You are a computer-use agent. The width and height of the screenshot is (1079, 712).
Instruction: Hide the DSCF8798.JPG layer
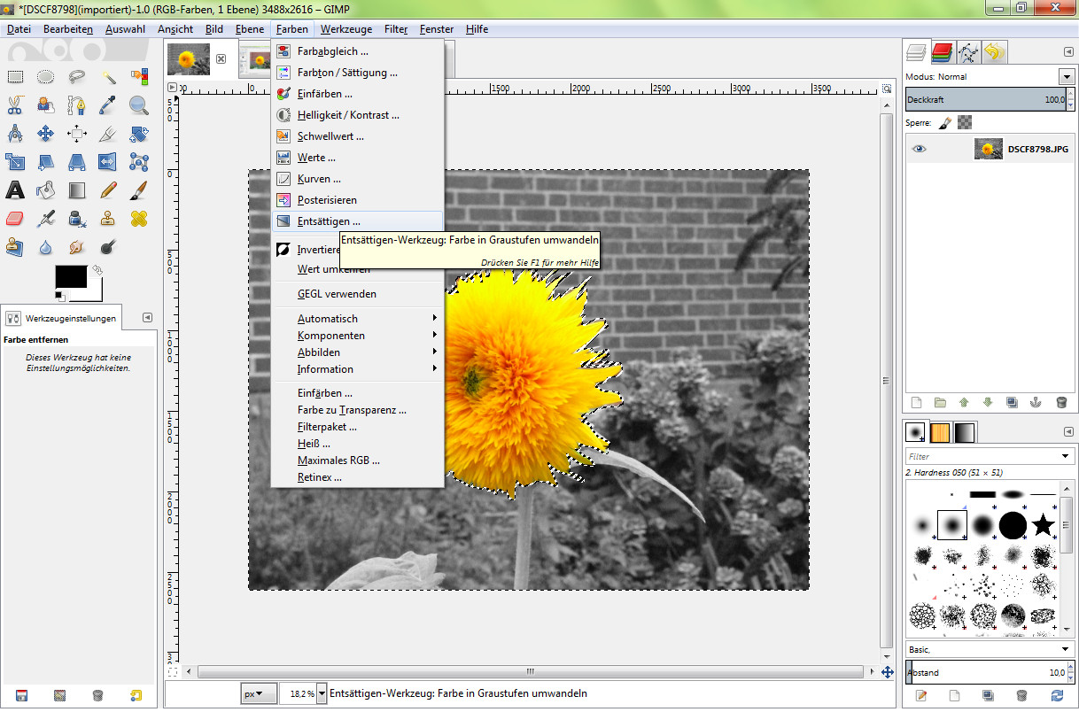coord(919,149)
